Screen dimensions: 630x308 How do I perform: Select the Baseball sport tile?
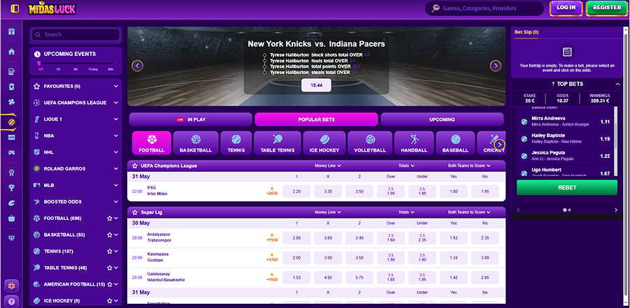[455, 143]
